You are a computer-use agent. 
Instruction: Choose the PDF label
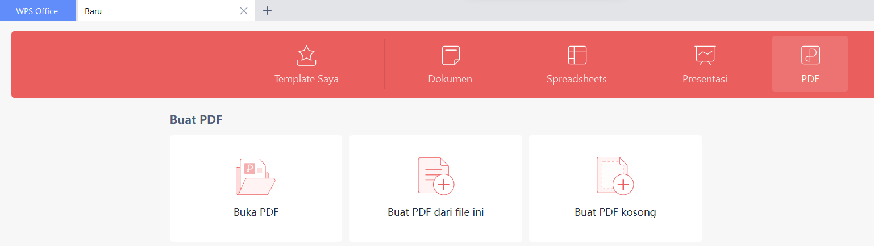point(810,79)
